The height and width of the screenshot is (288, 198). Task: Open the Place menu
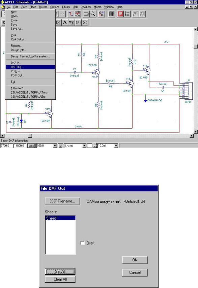tap(33, 7)
